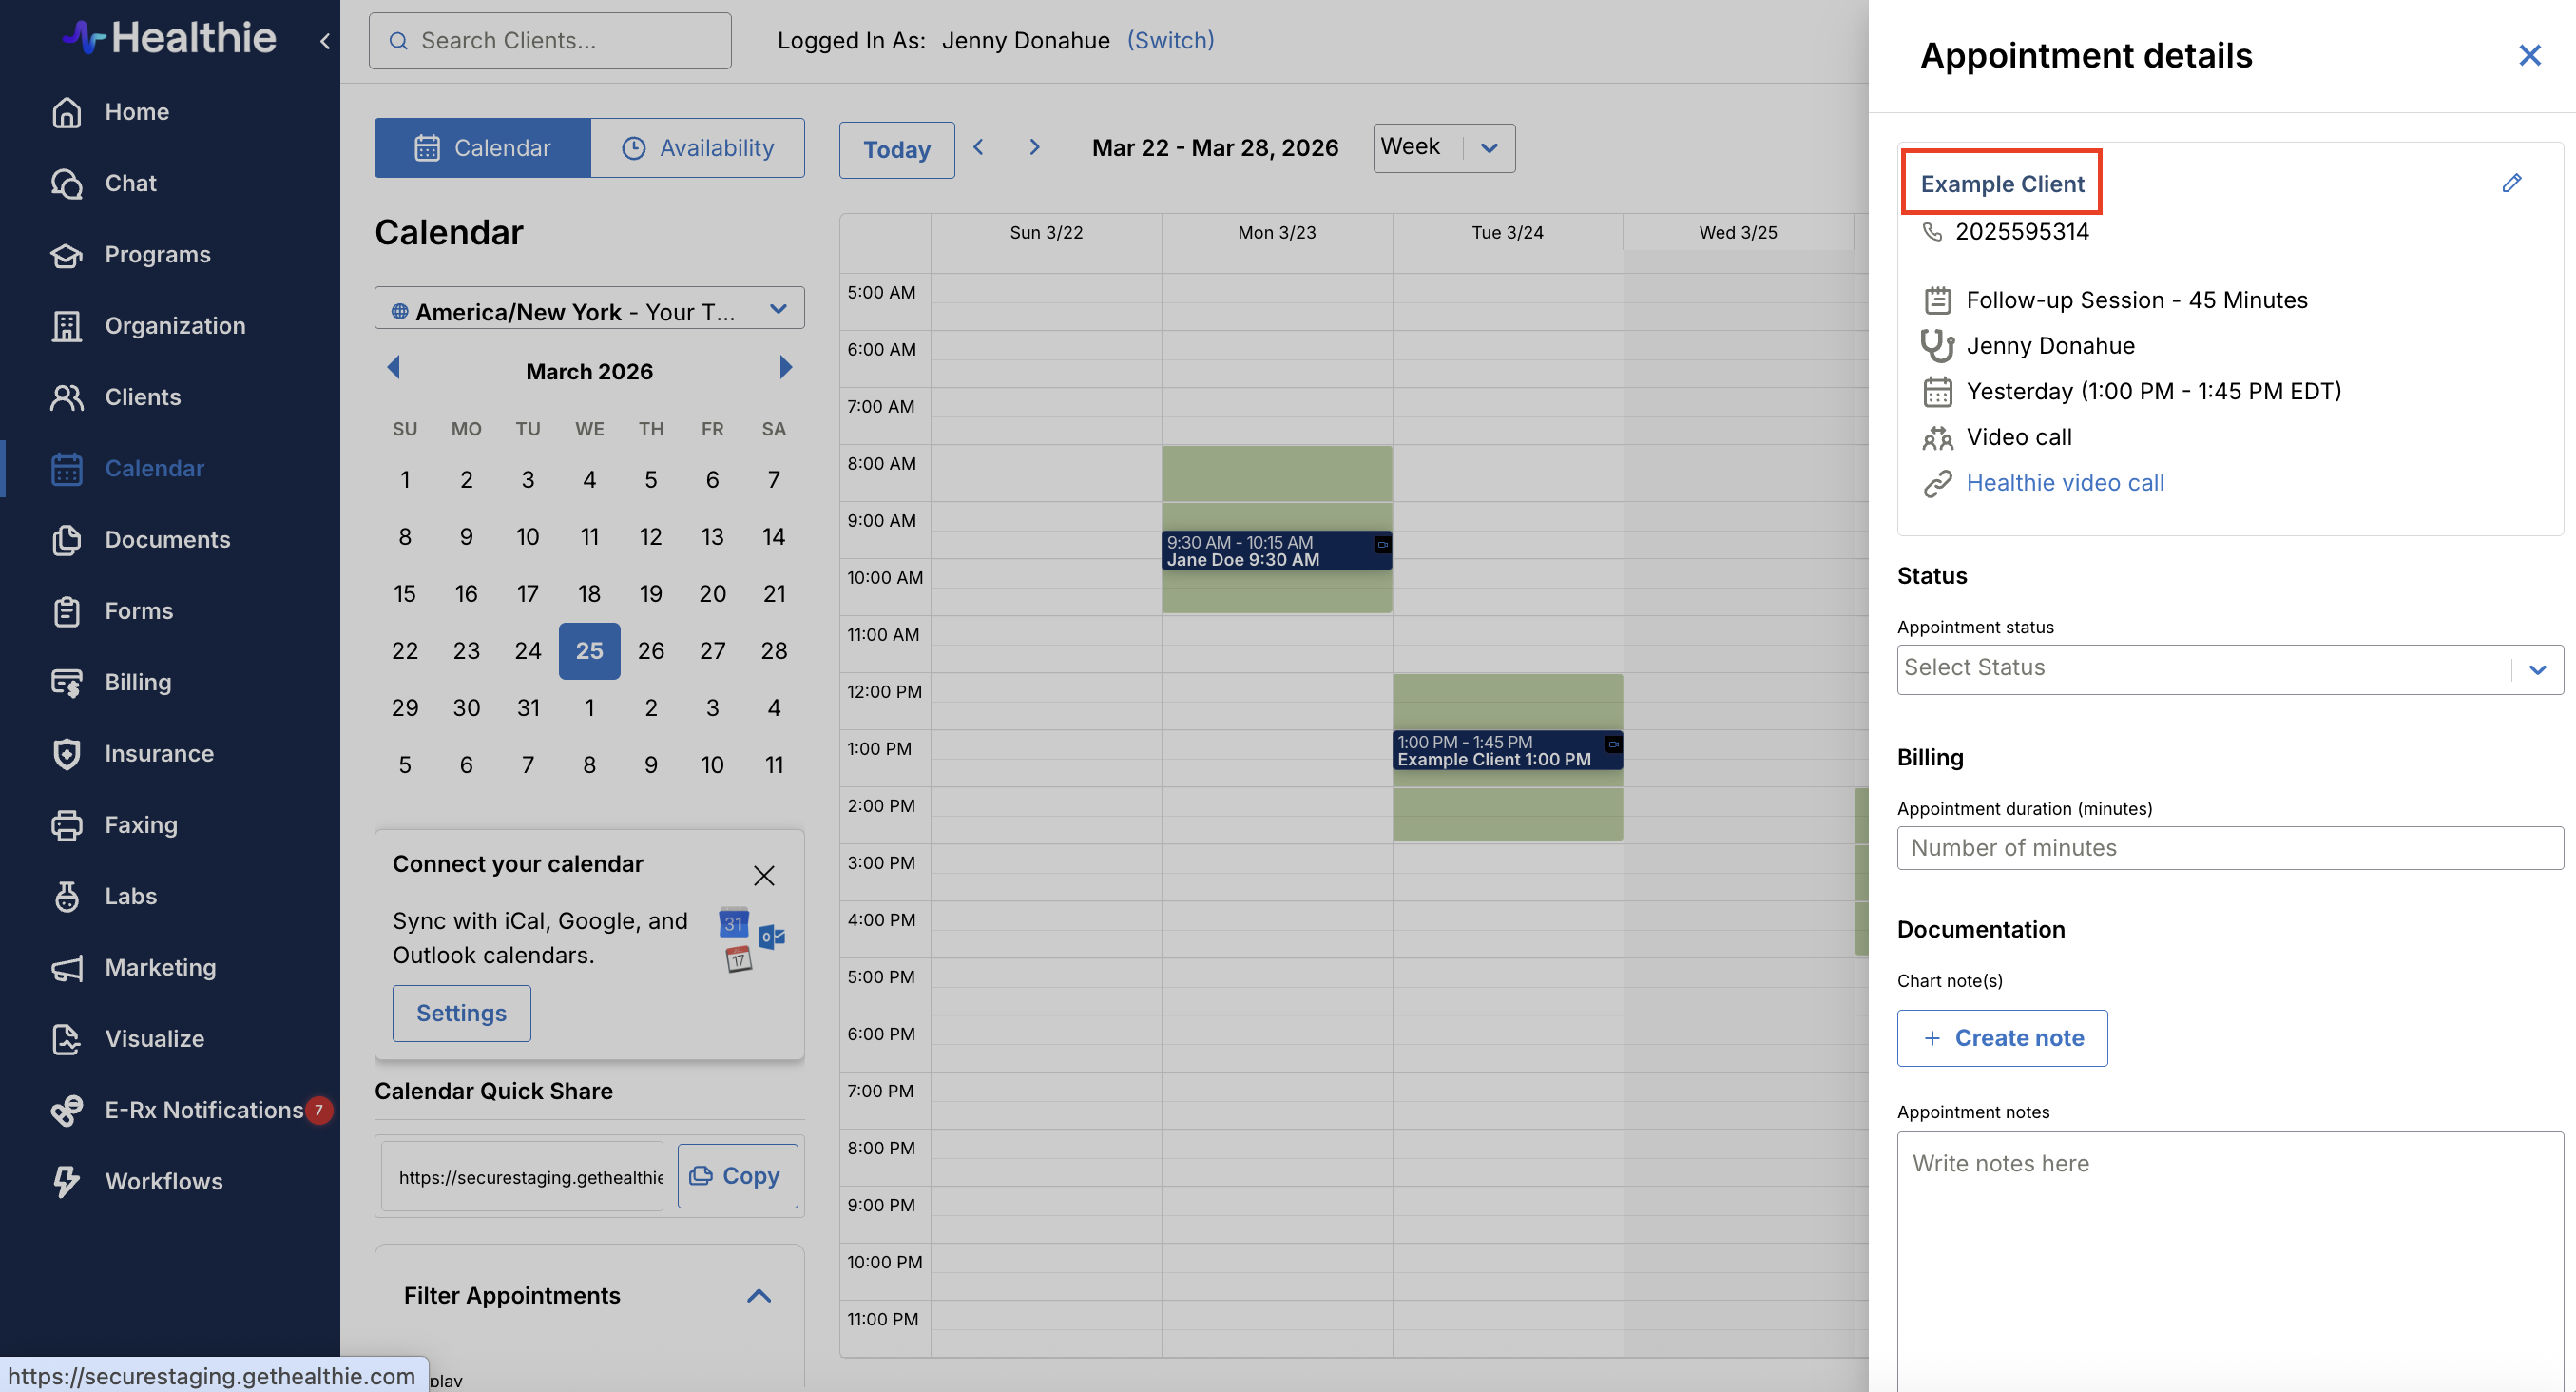The height and width of the screenshot is (1392, 2576).
Task: Click the Create note button
Action: (x=2002, y=1038)
